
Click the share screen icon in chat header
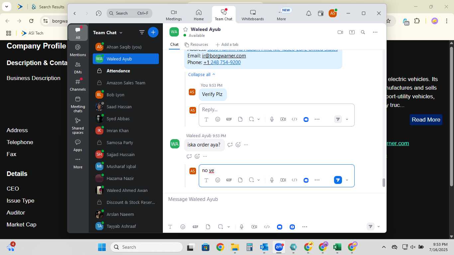click(x=352, y=32)
